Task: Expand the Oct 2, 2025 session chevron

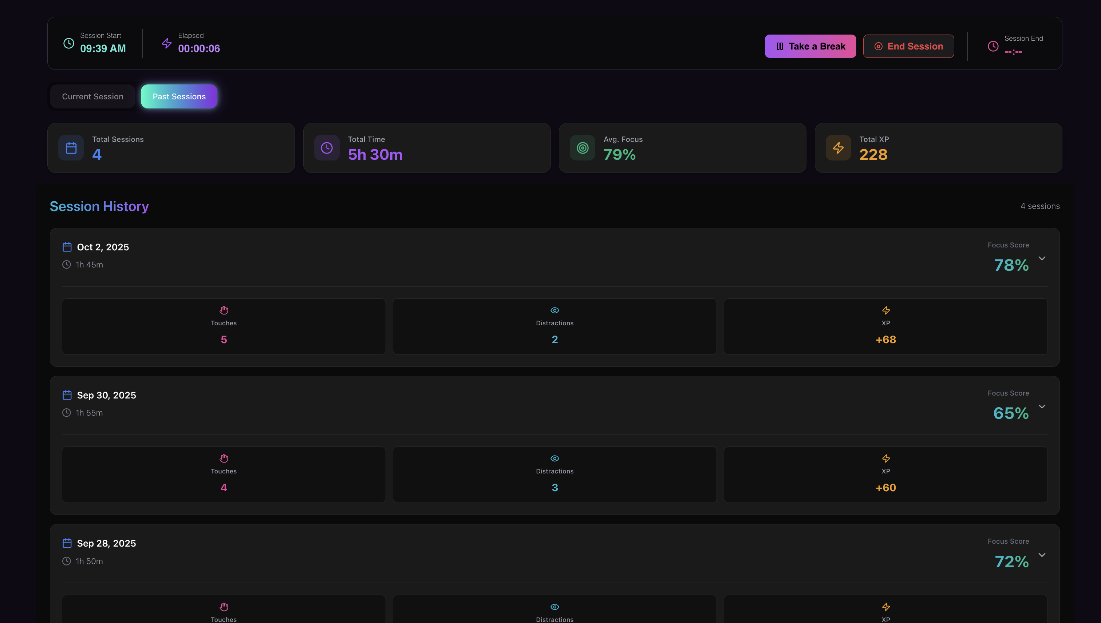Action: pyautogui.click(x=1042, y=258)
